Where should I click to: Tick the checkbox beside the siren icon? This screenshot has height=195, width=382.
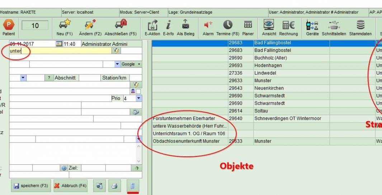[138, 91]
